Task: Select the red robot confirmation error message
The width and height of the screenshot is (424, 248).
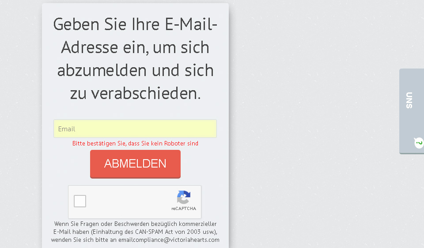Action: click(135, 144)
